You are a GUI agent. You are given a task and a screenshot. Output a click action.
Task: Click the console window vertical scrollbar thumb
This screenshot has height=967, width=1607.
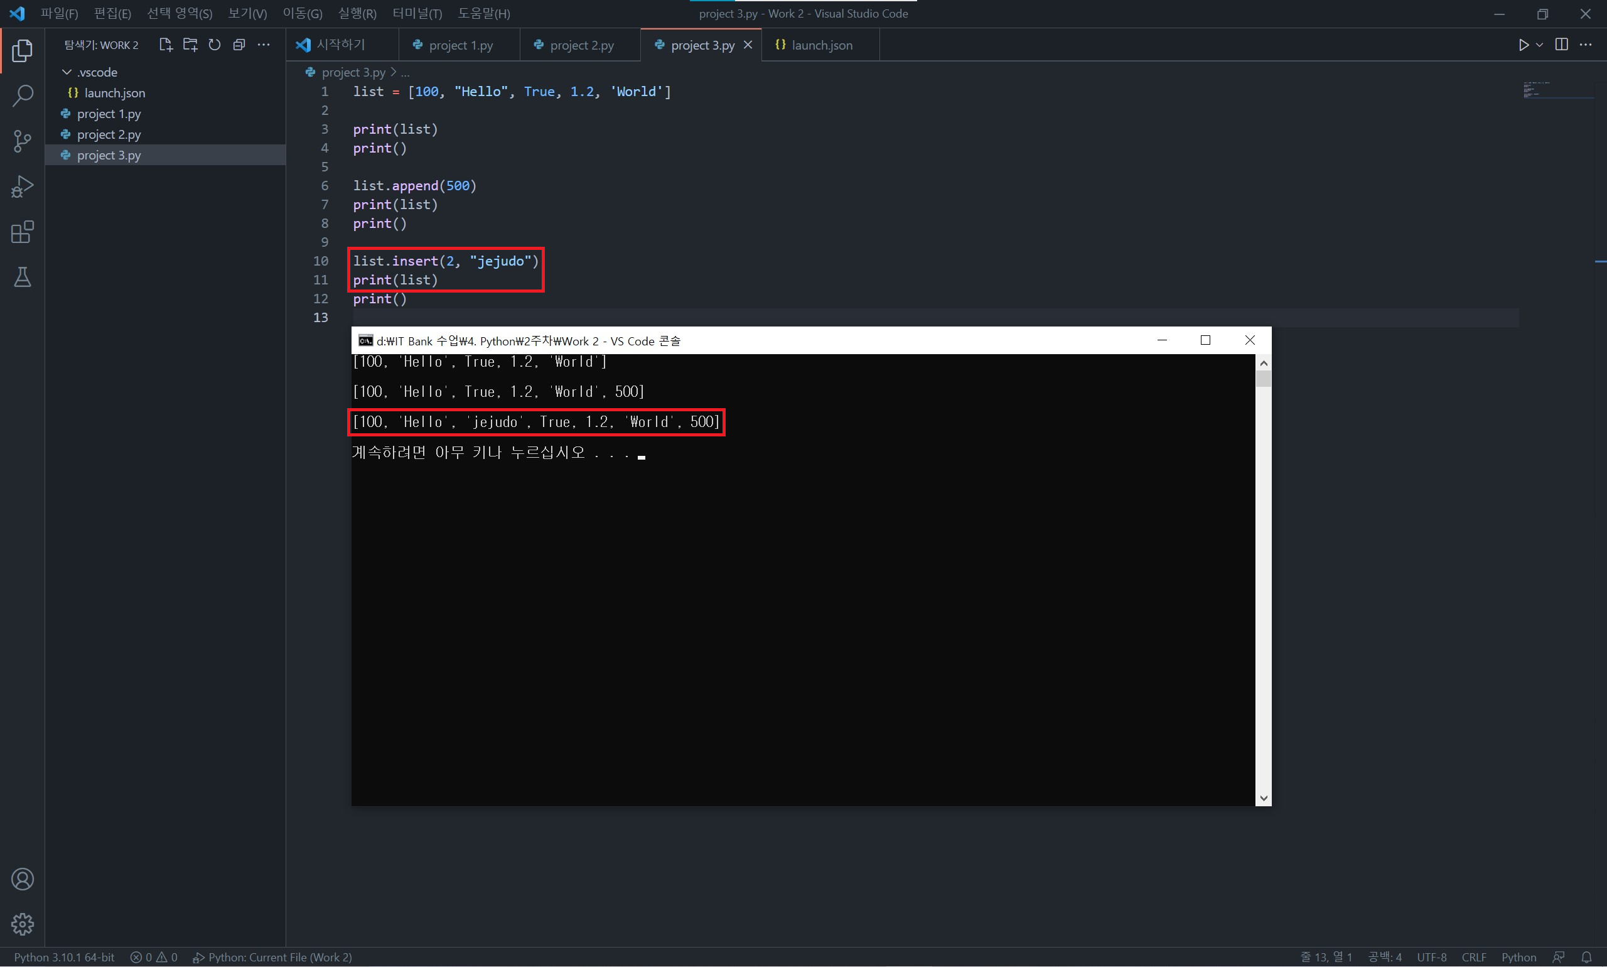tap(1263, 379)
